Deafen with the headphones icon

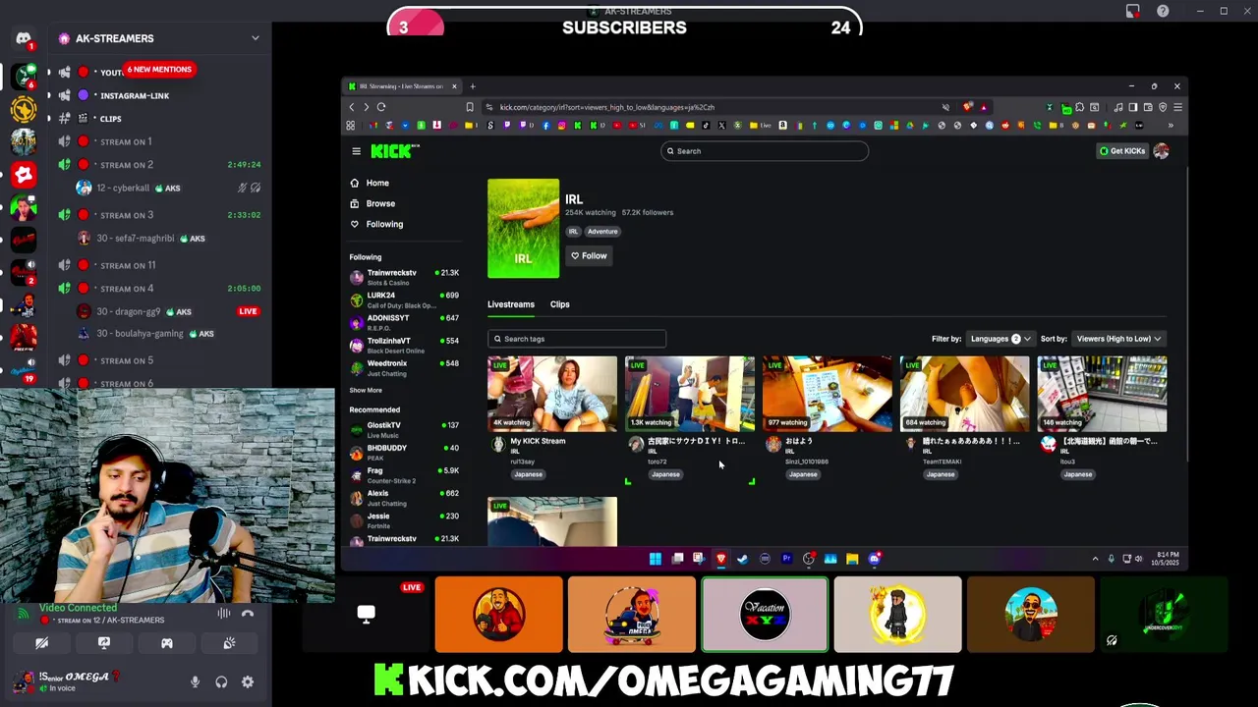[221, 682]
